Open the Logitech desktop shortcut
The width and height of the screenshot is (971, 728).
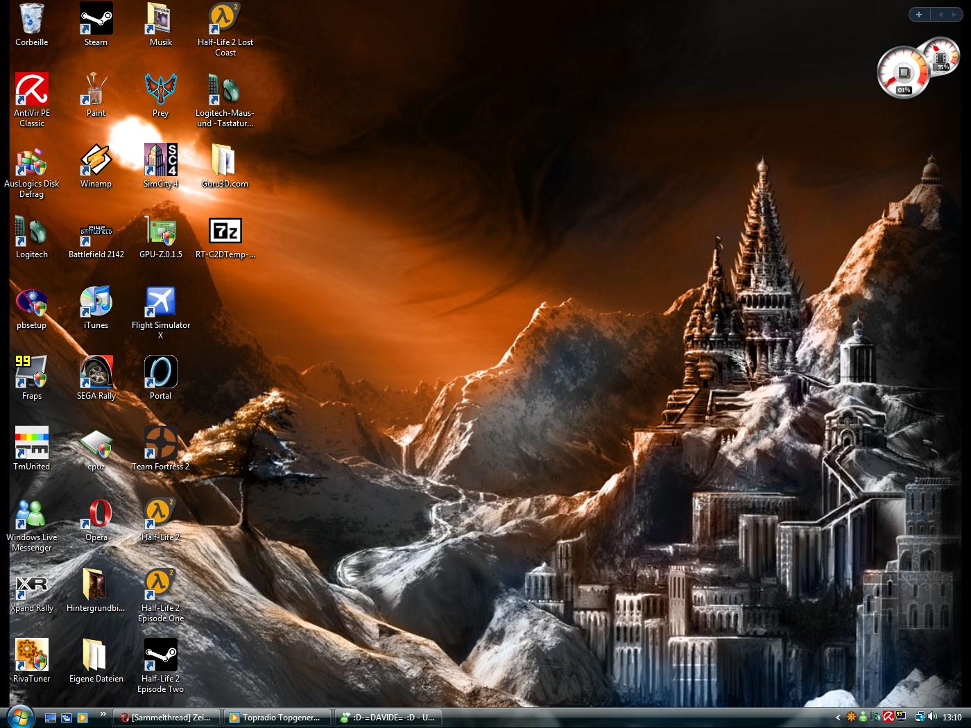tap(32, 237)
